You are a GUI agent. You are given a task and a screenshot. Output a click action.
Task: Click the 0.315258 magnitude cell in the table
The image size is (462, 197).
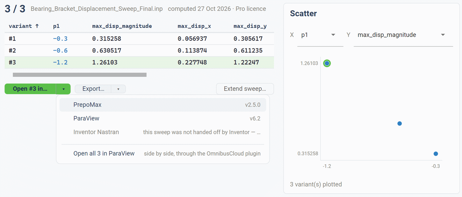coord(107,39)
